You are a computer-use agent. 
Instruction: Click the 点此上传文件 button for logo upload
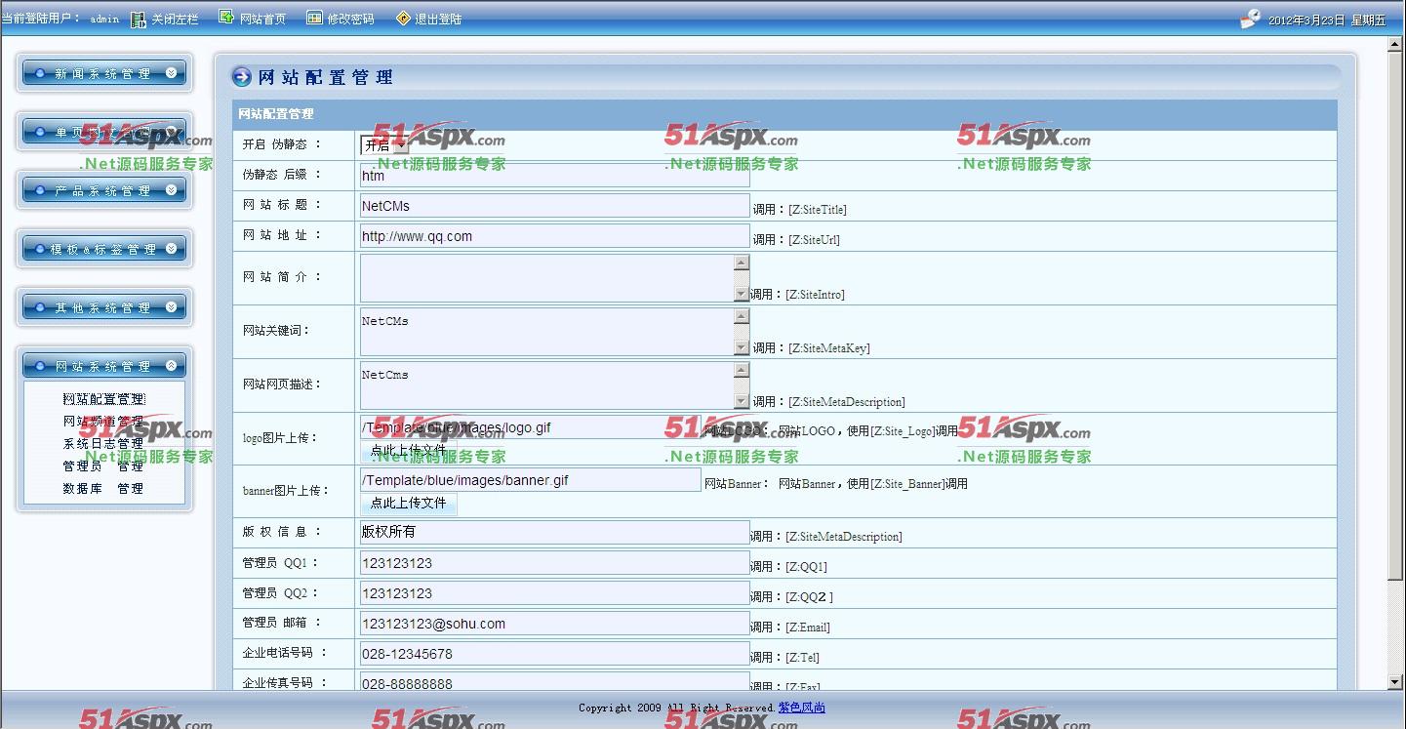tap(409, 450)
